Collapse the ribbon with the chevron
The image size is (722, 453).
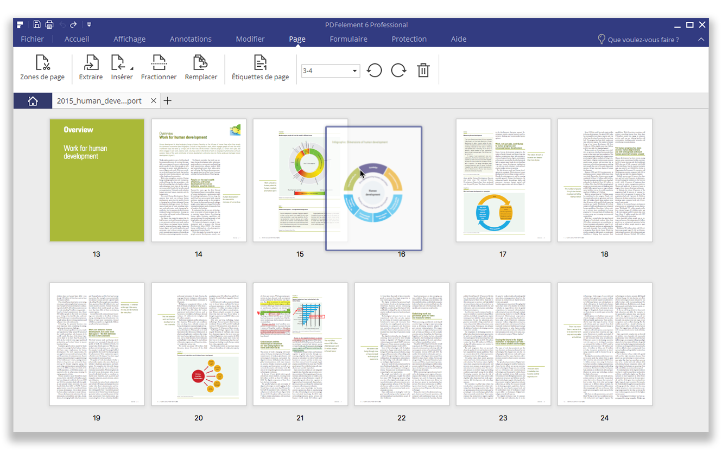(701, 39)
